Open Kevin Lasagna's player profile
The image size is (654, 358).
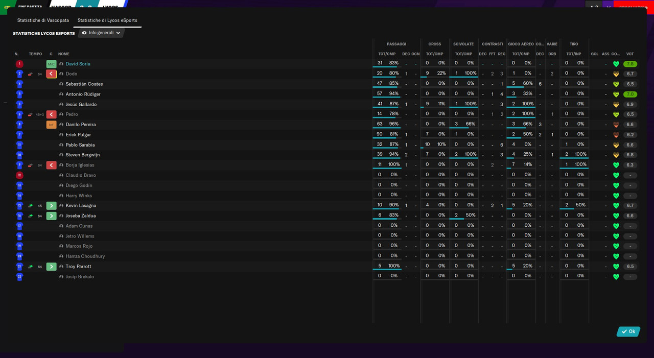click(x=81, y=205)
